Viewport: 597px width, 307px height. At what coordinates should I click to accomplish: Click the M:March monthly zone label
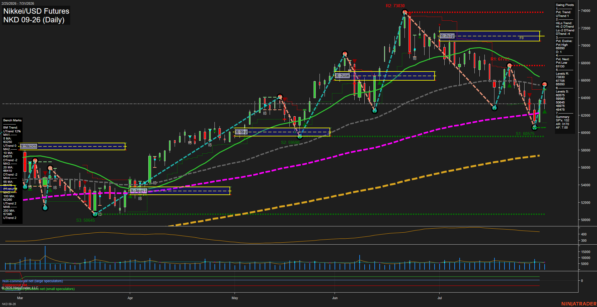click(29, 146)
